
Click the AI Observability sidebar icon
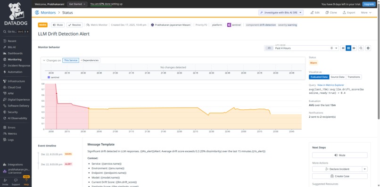click(x=5, y=118)
